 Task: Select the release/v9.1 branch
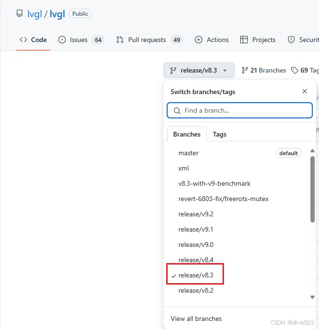pos(239,229)
